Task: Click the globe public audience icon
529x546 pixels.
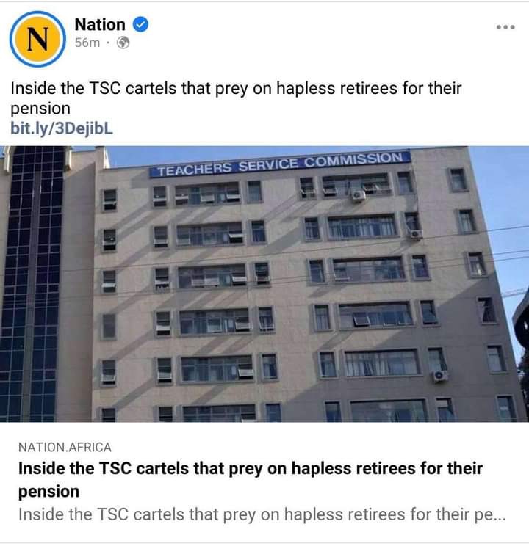Action: pos(123,43)
